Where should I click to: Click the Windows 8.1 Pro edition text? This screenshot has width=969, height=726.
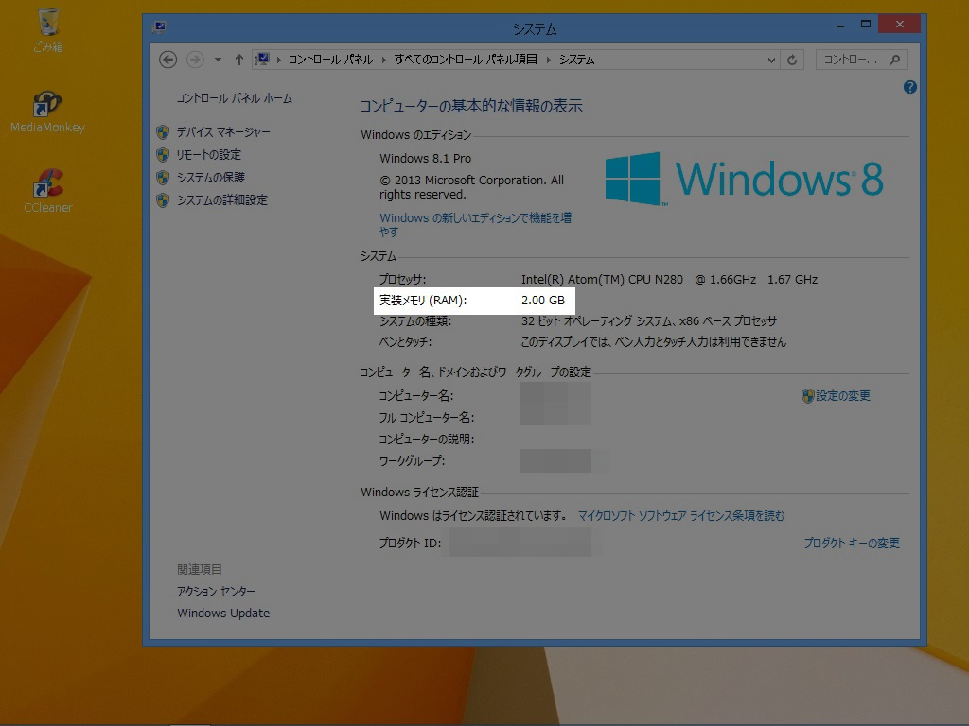(x=425, y=159)
